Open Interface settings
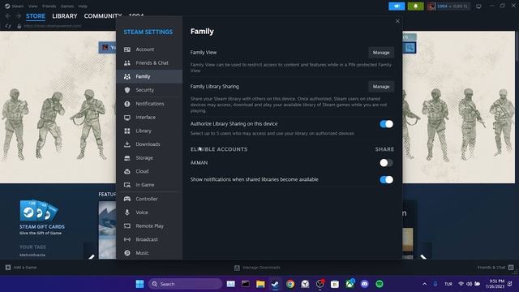519x292 pixels. point(149,117)
